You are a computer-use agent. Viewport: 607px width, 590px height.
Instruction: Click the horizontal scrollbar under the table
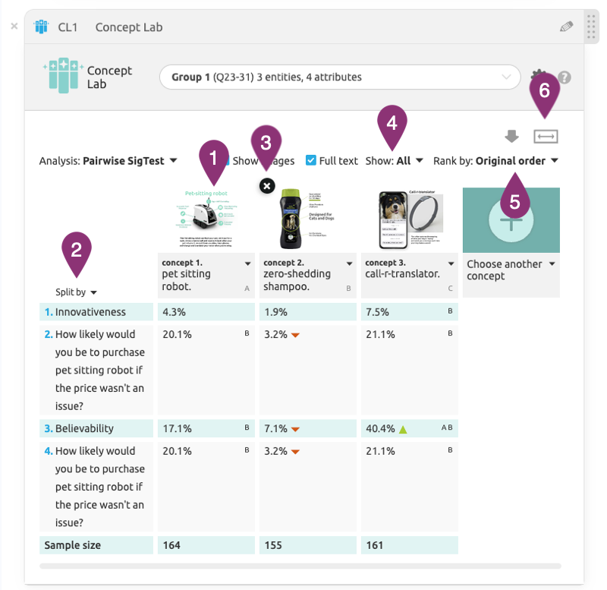300,566
